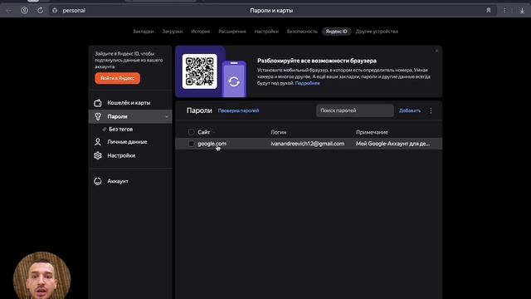This screenshot has height=299, width=531.
Task: Open the passwords three-dot menu
Action: (x=431, y=110)
